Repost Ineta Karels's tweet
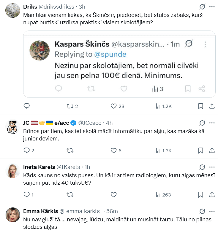This screenshot has height=235, width=218. (70, 195)
